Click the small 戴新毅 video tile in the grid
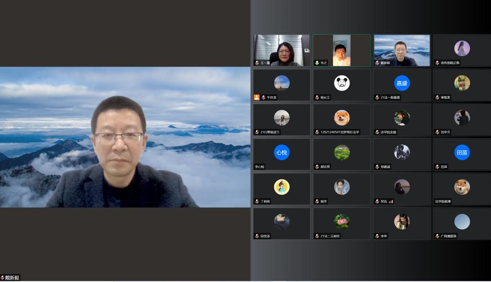The width and height of the screenshot is (491, 282). coord(402,50)
